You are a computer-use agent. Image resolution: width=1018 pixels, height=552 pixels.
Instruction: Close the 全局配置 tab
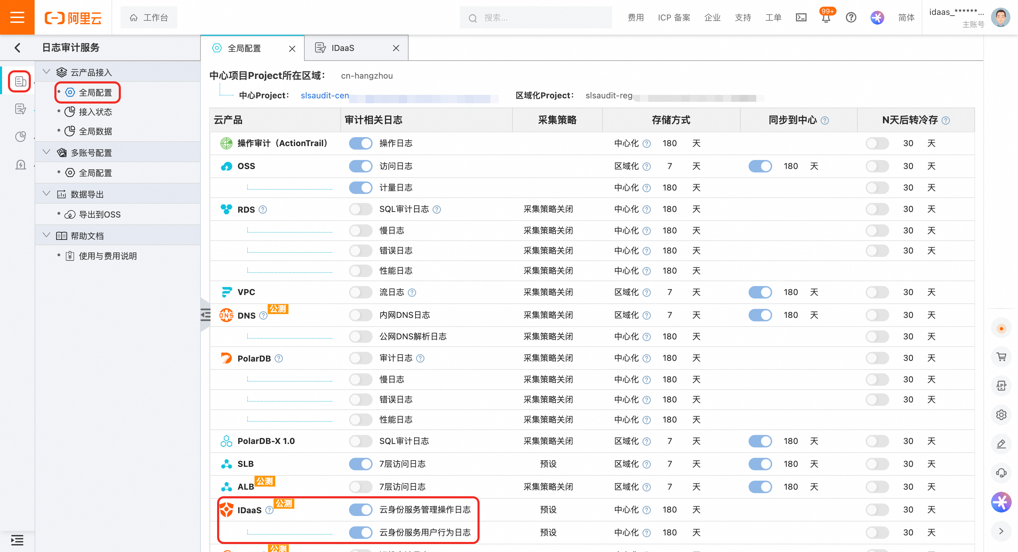tap(292, 48)
